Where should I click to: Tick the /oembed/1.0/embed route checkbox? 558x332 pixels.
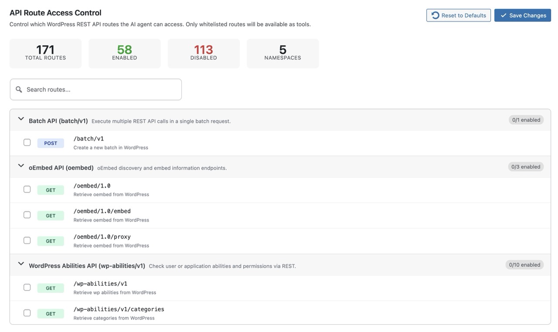[27, 215]
